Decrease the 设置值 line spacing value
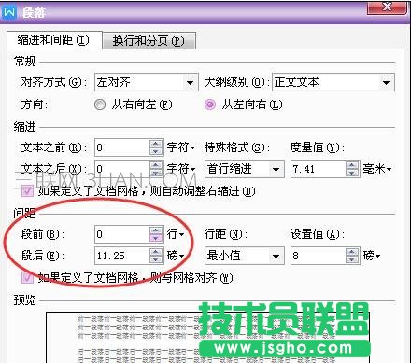Screen dimensions: 411x363 [352, 260]
